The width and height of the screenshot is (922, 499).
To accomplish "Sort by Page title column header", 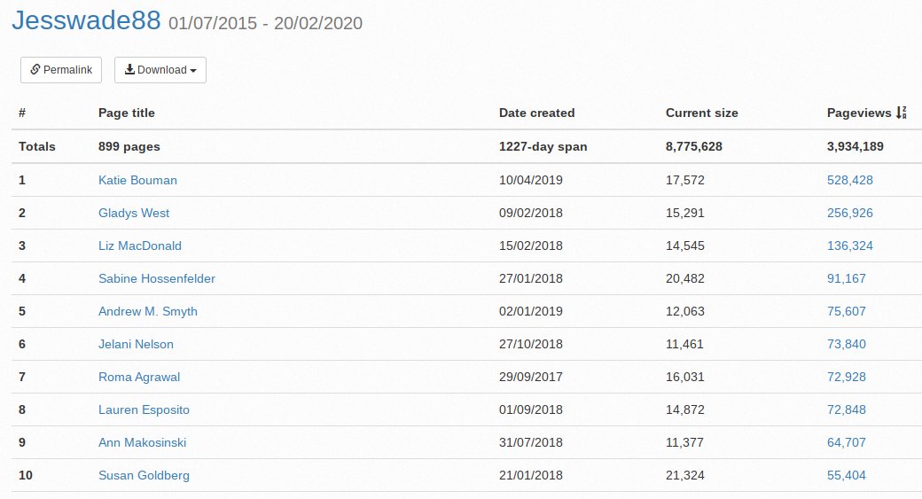I will click(x=127, y=113).
